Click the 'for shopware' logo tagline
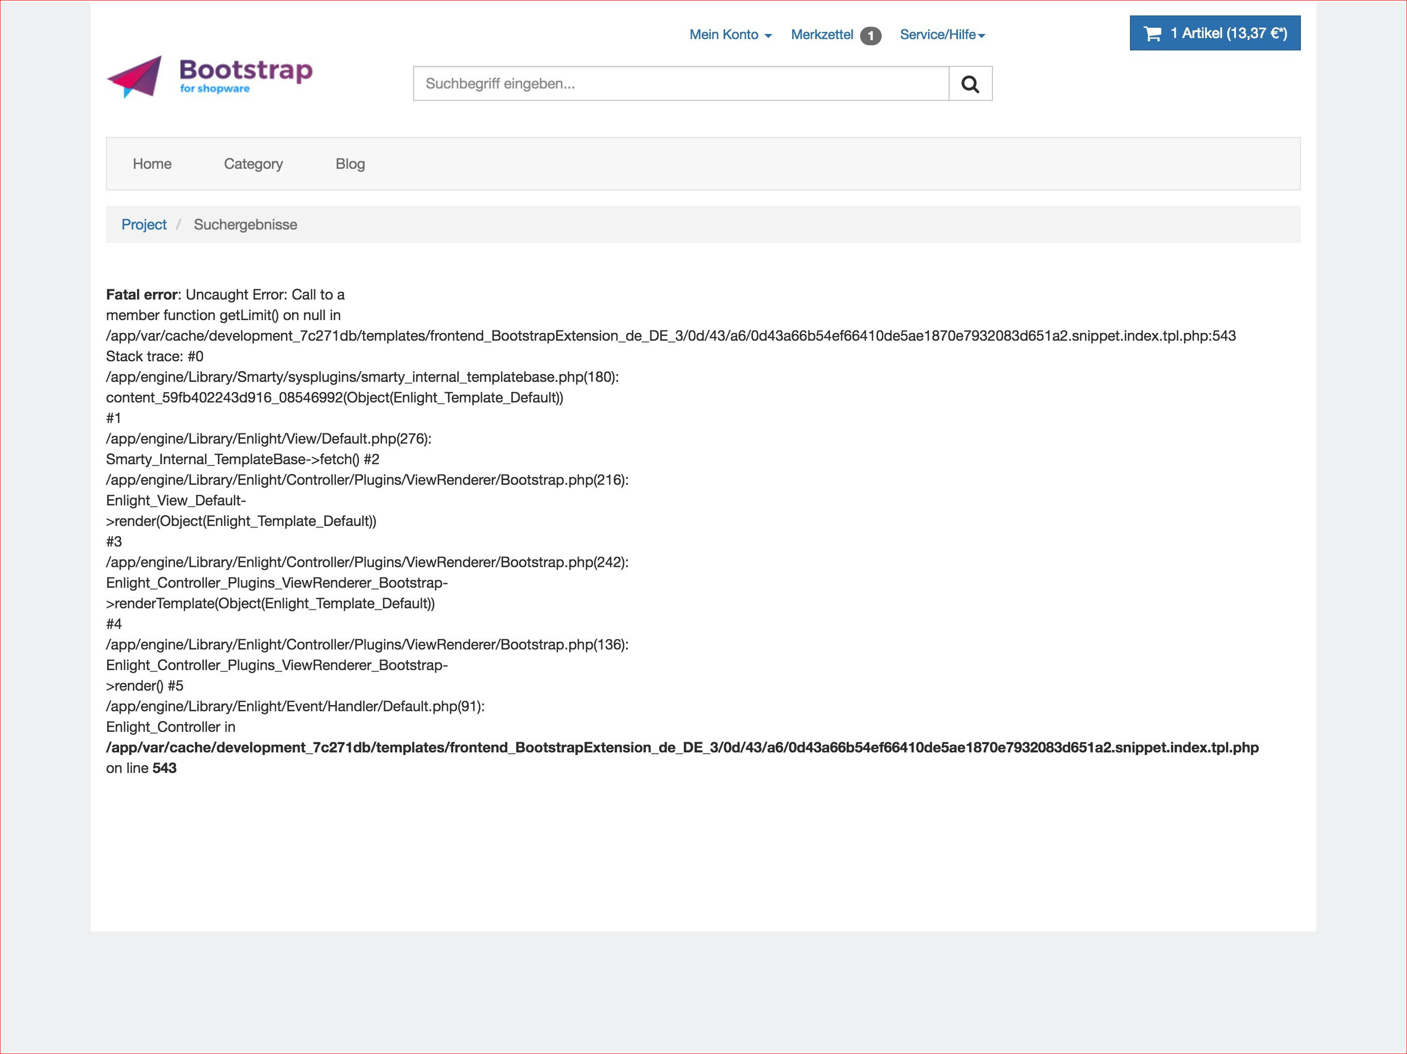The width and height of the screenshot is (1407, 1054). coord(214,89)
